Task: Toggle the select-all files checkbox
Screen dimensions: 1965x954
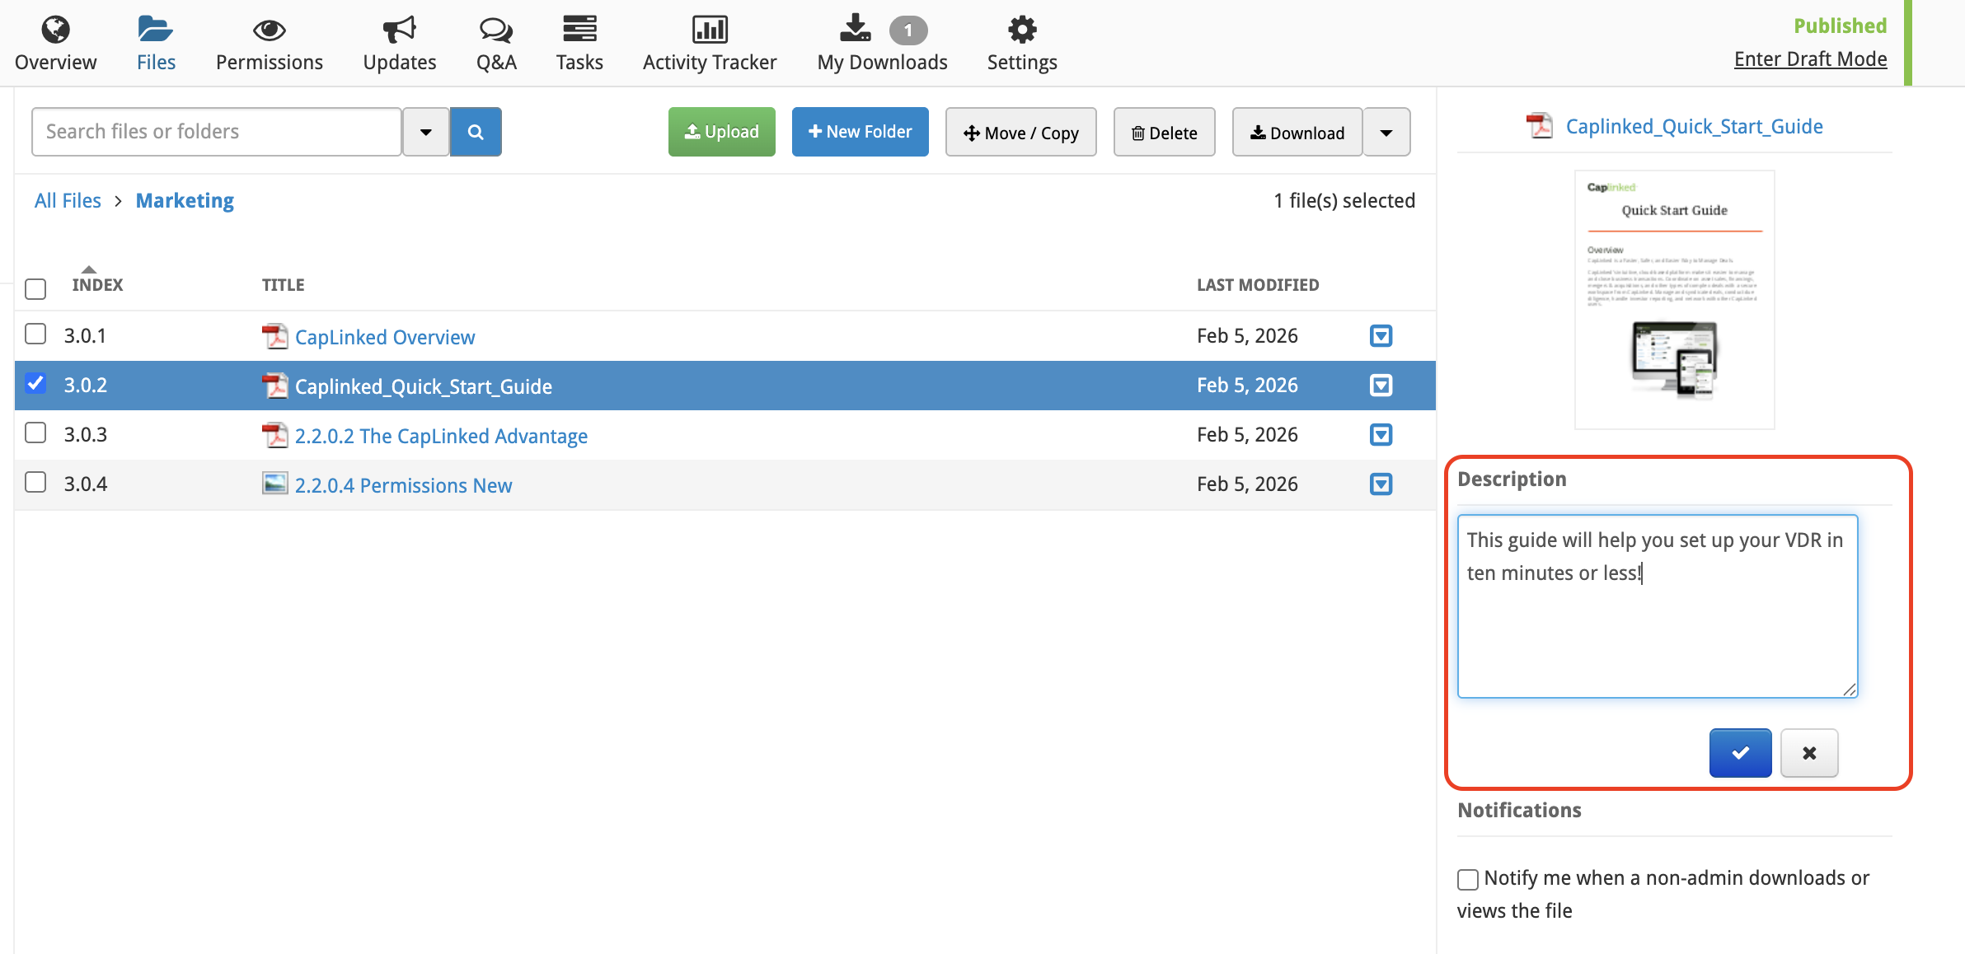Action: coord(35,289)
